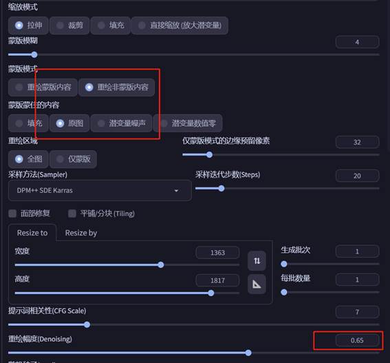
Task: Click the CFG Scale slider handle
Action: [87, 324]
